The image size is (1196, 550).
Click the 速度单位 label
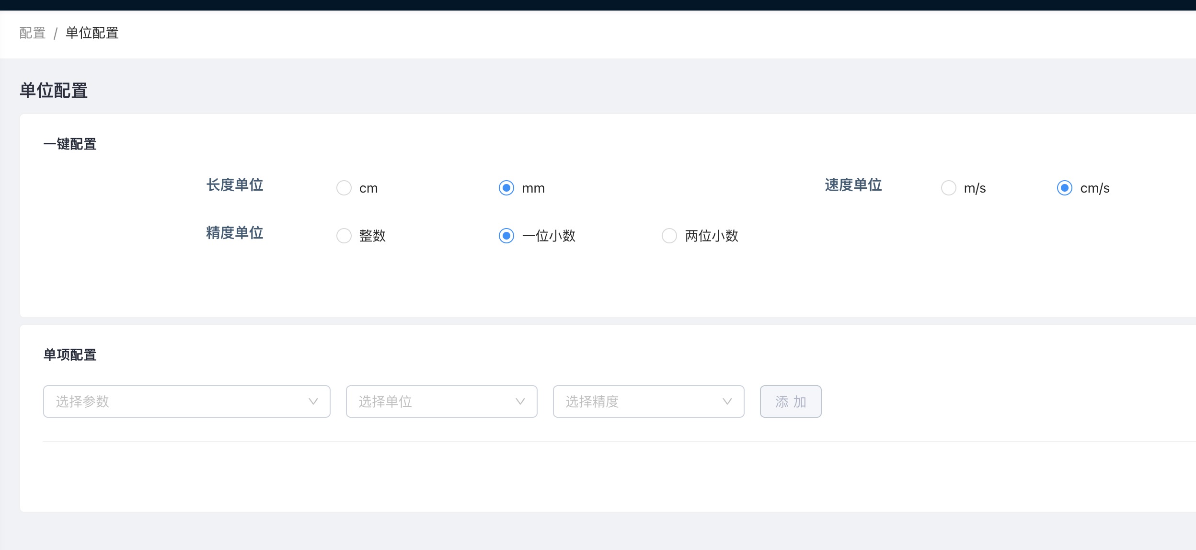(853, 185)
